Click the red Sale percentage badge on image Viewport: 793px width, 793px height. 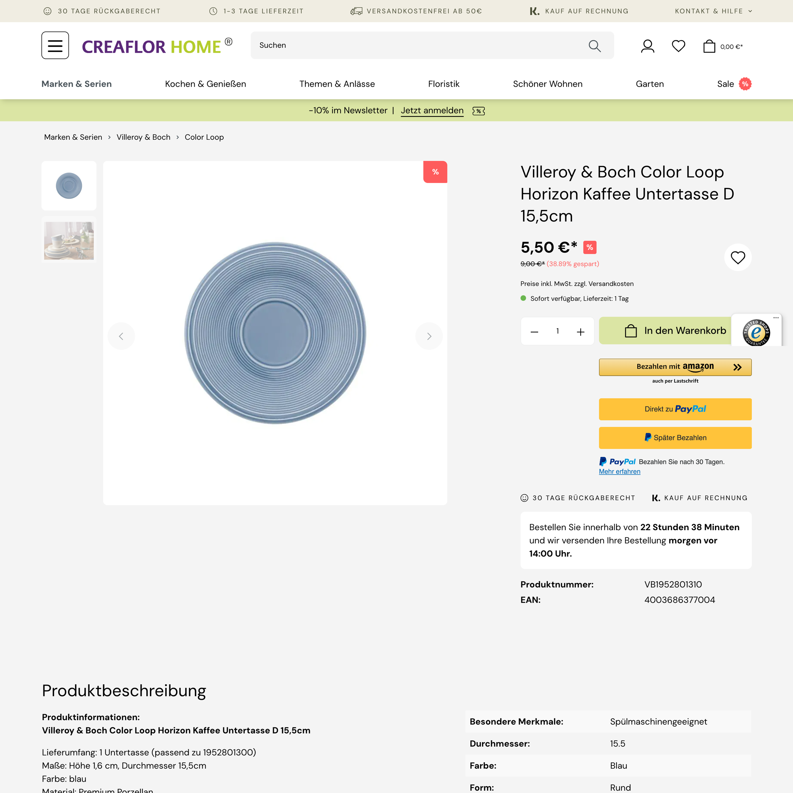[435, 172]
